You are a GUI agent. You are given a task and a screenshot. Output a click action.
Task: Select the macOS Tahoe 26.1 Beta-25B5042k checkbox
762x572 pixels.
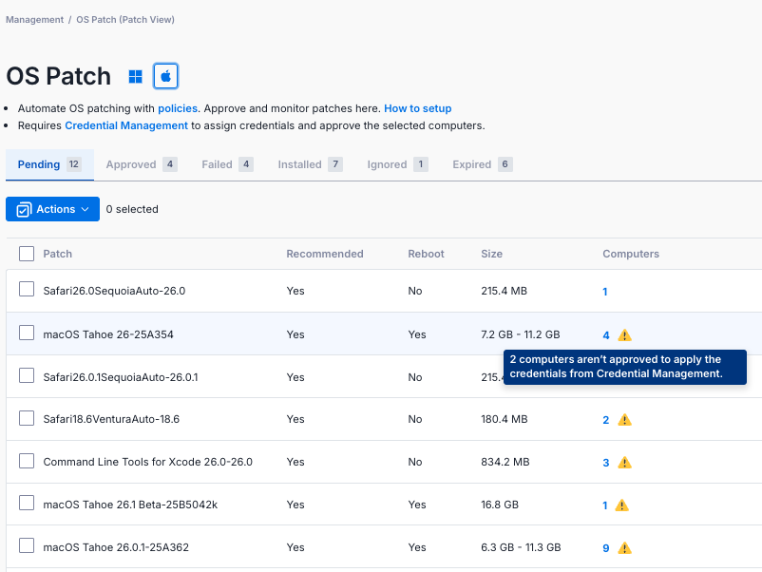(27, 503)
